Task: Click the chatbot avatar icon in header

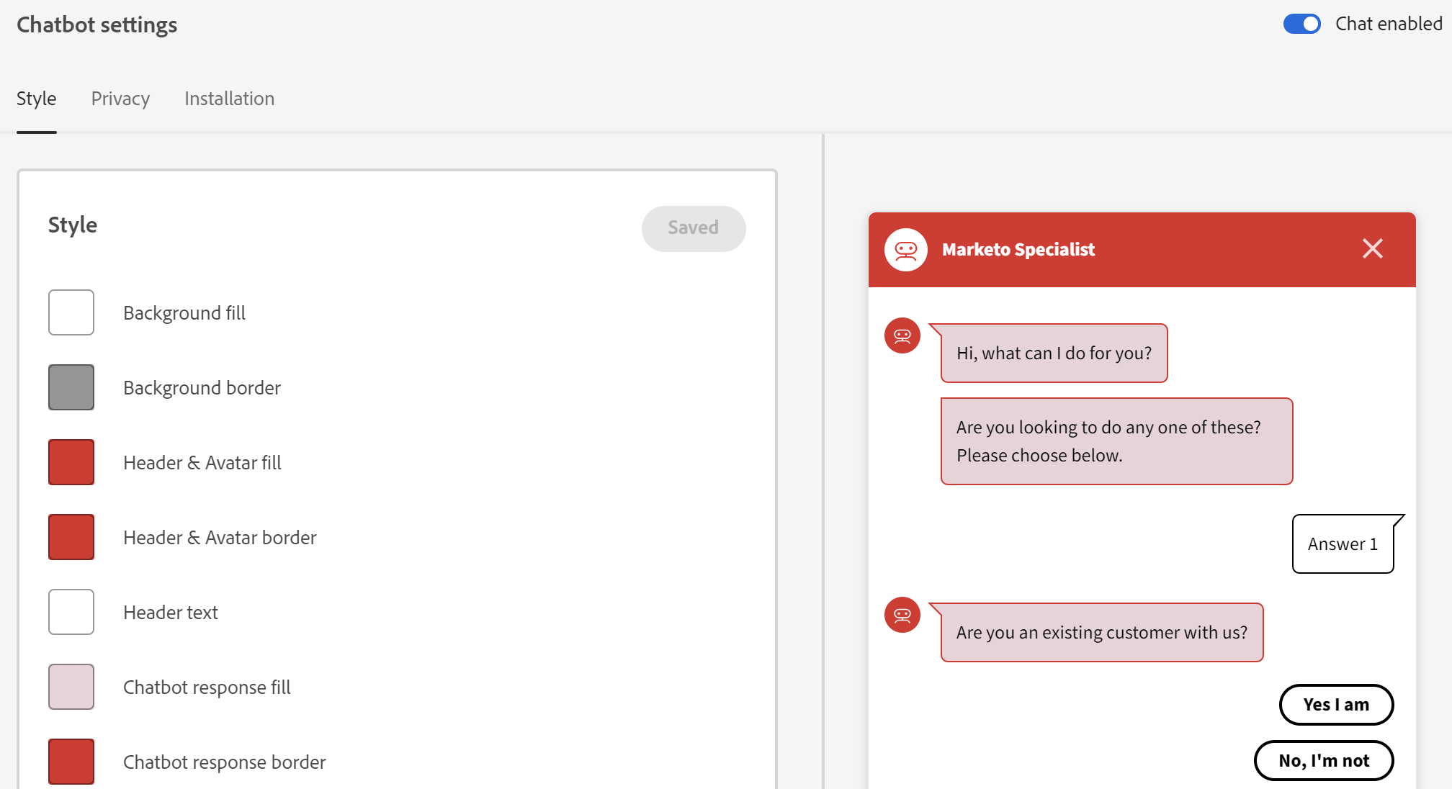Action: pyautogui.click(x=905, y=250)
